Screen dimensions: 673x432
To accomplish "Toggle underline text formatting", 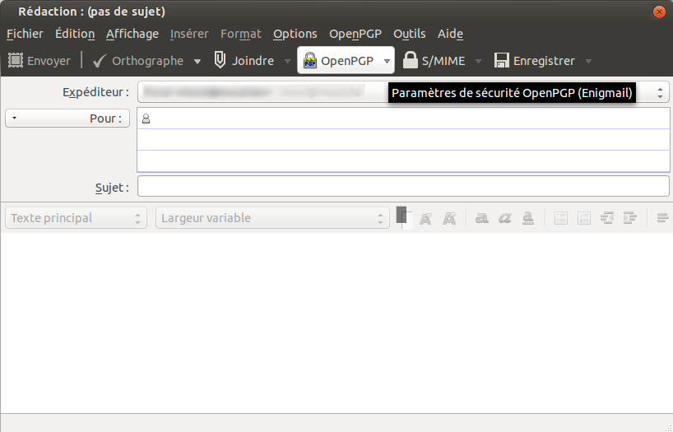I will 528,218.
